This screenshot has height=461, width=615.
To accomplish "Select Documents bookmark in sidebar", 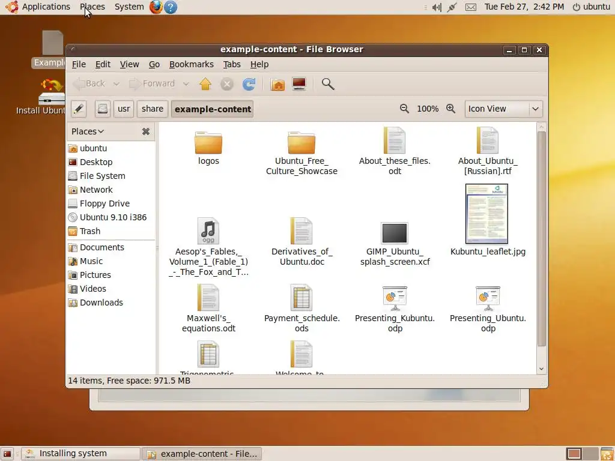I will click(111, 247).
